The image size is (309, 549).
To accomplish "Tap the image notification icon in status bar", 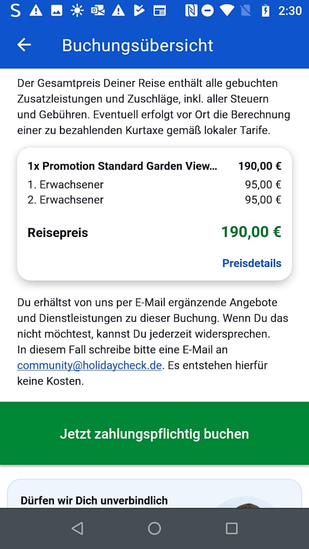I will coord(56,10).
